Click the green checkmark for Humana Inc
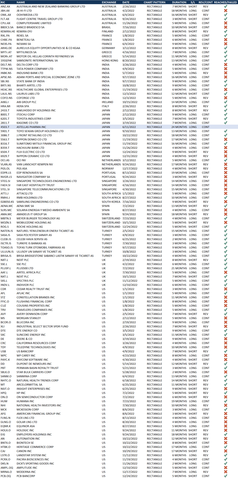This screenshot has height=478, width=238. pos(226,401)
